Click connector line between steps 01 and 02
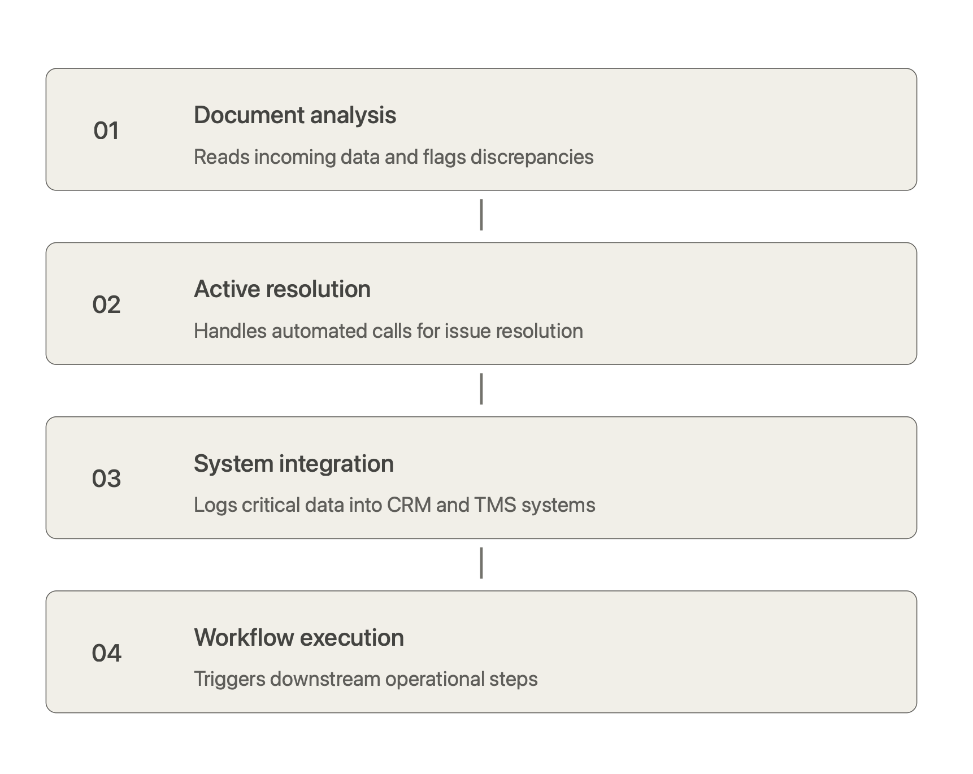 pyautogui.click(x=481, y=215)
